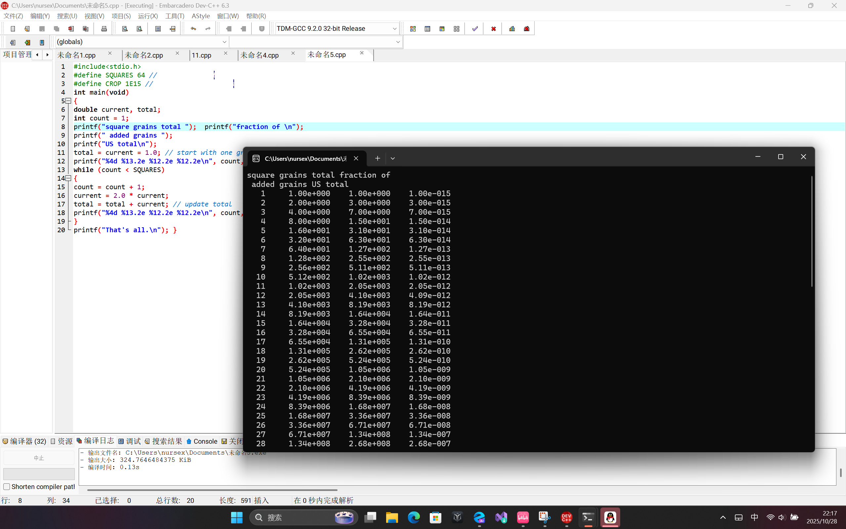Click the profile analysis bar chart icon
This screenshot has height=529, width=846.
(x=512, y=29)
